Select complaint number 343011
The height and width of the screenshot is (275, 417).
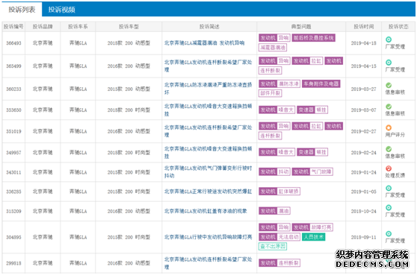tap(13, 172)
